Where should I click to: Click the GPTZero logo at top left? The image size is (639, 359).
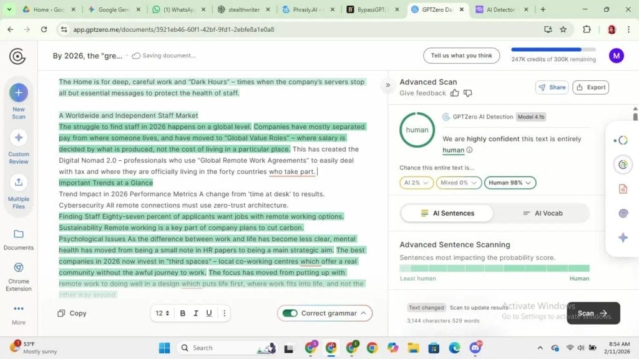click(17, 56)
